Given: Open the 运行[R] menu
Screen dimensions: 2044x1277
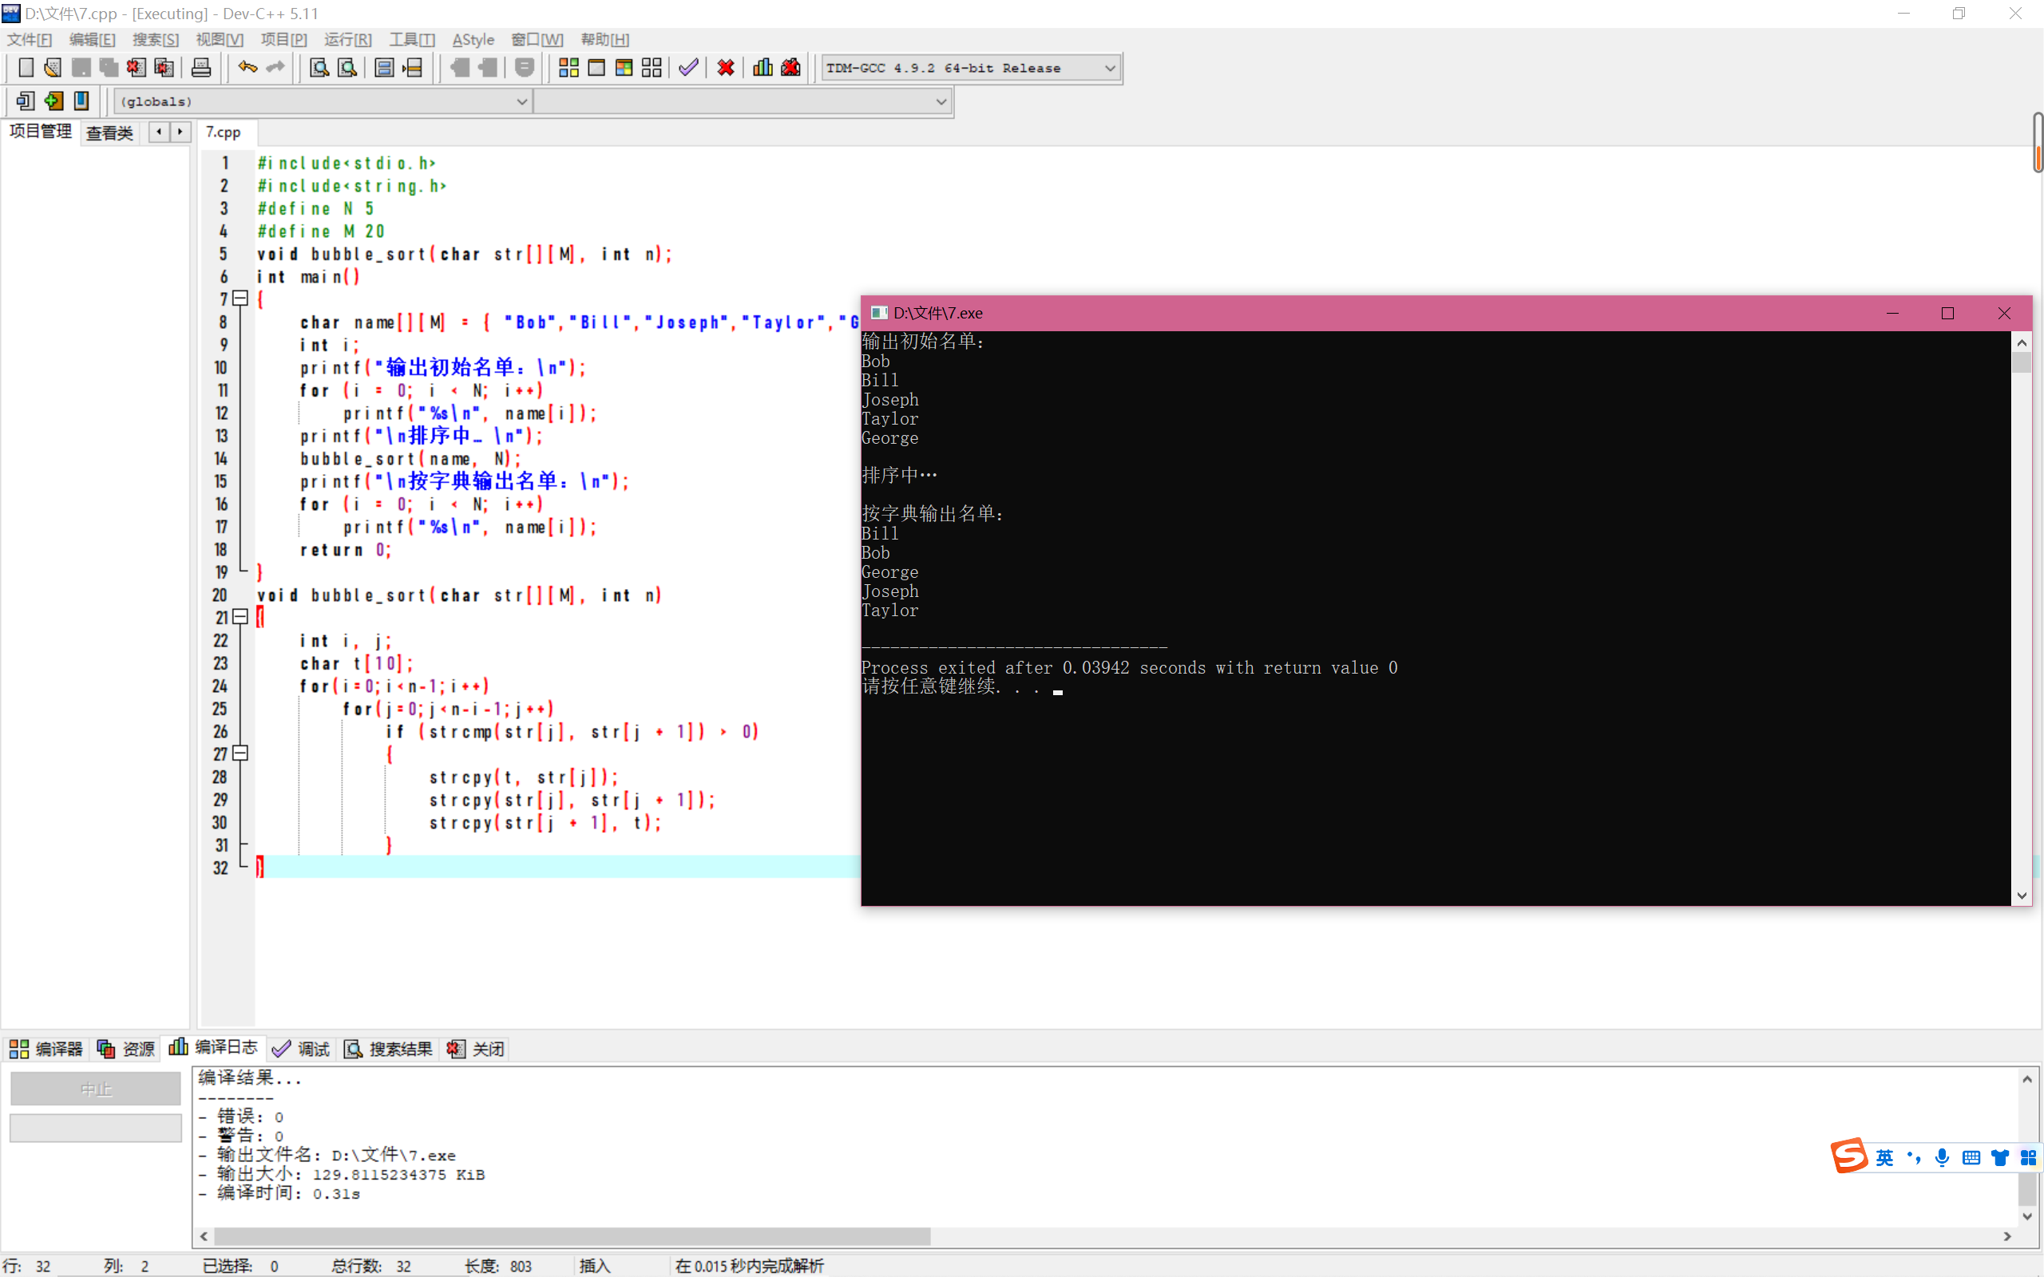Looking at the screenshot, I should (347, 40).
